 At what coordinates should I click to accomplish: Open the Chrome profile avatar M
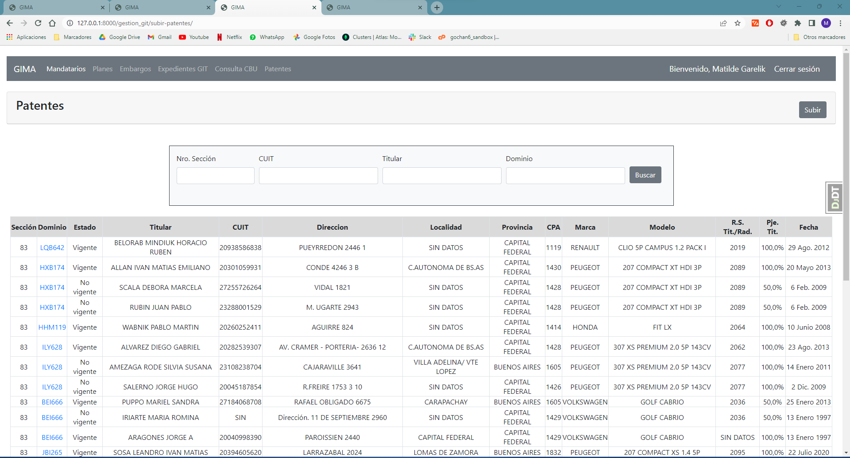point(826,23)
